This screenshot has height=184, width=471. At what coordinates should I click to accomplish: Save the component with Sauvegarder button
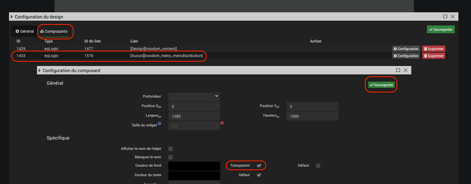381,85
